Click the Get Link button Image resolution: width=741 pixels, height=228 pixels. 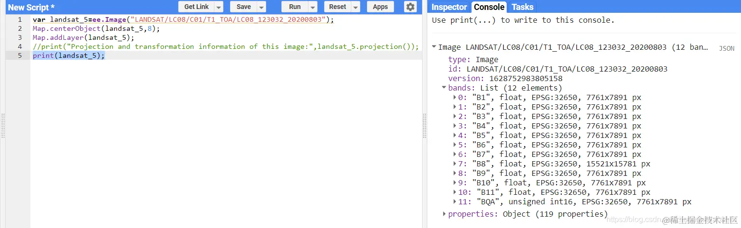(196, 7)
